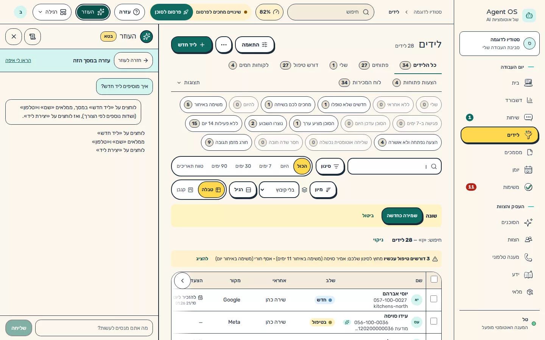
Task: Open the סינון filter menu
Action: click(330, 166)
